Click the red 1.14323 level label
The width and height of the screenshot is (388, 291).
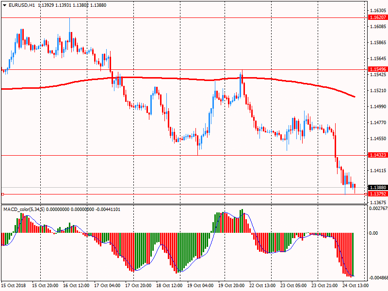[377, 155]
